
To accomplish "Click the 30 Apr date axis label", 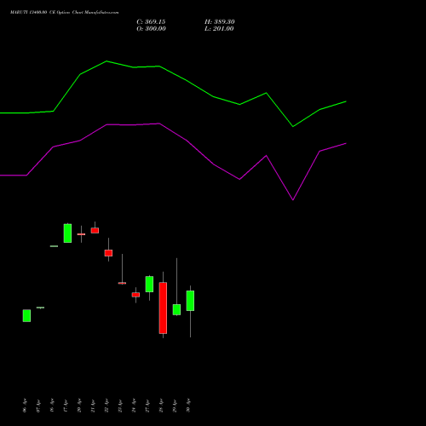I will 188,406.
